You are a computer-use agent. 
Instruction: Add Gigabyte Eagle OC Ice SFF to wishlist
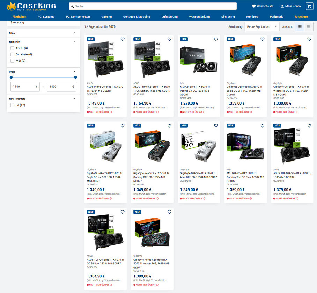coord(123,125)
